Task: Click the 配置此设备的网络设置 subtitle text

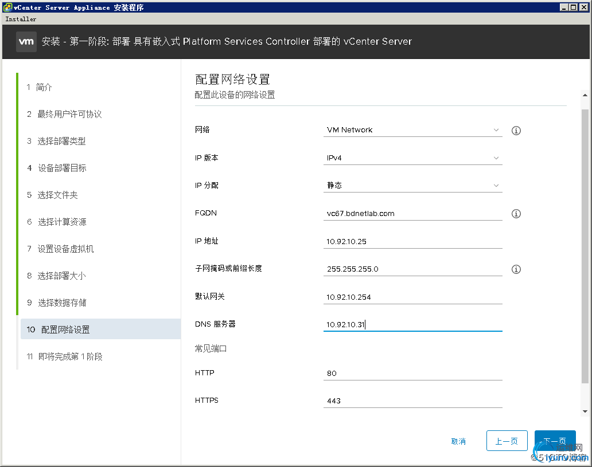Action: (x=235, y=95)
